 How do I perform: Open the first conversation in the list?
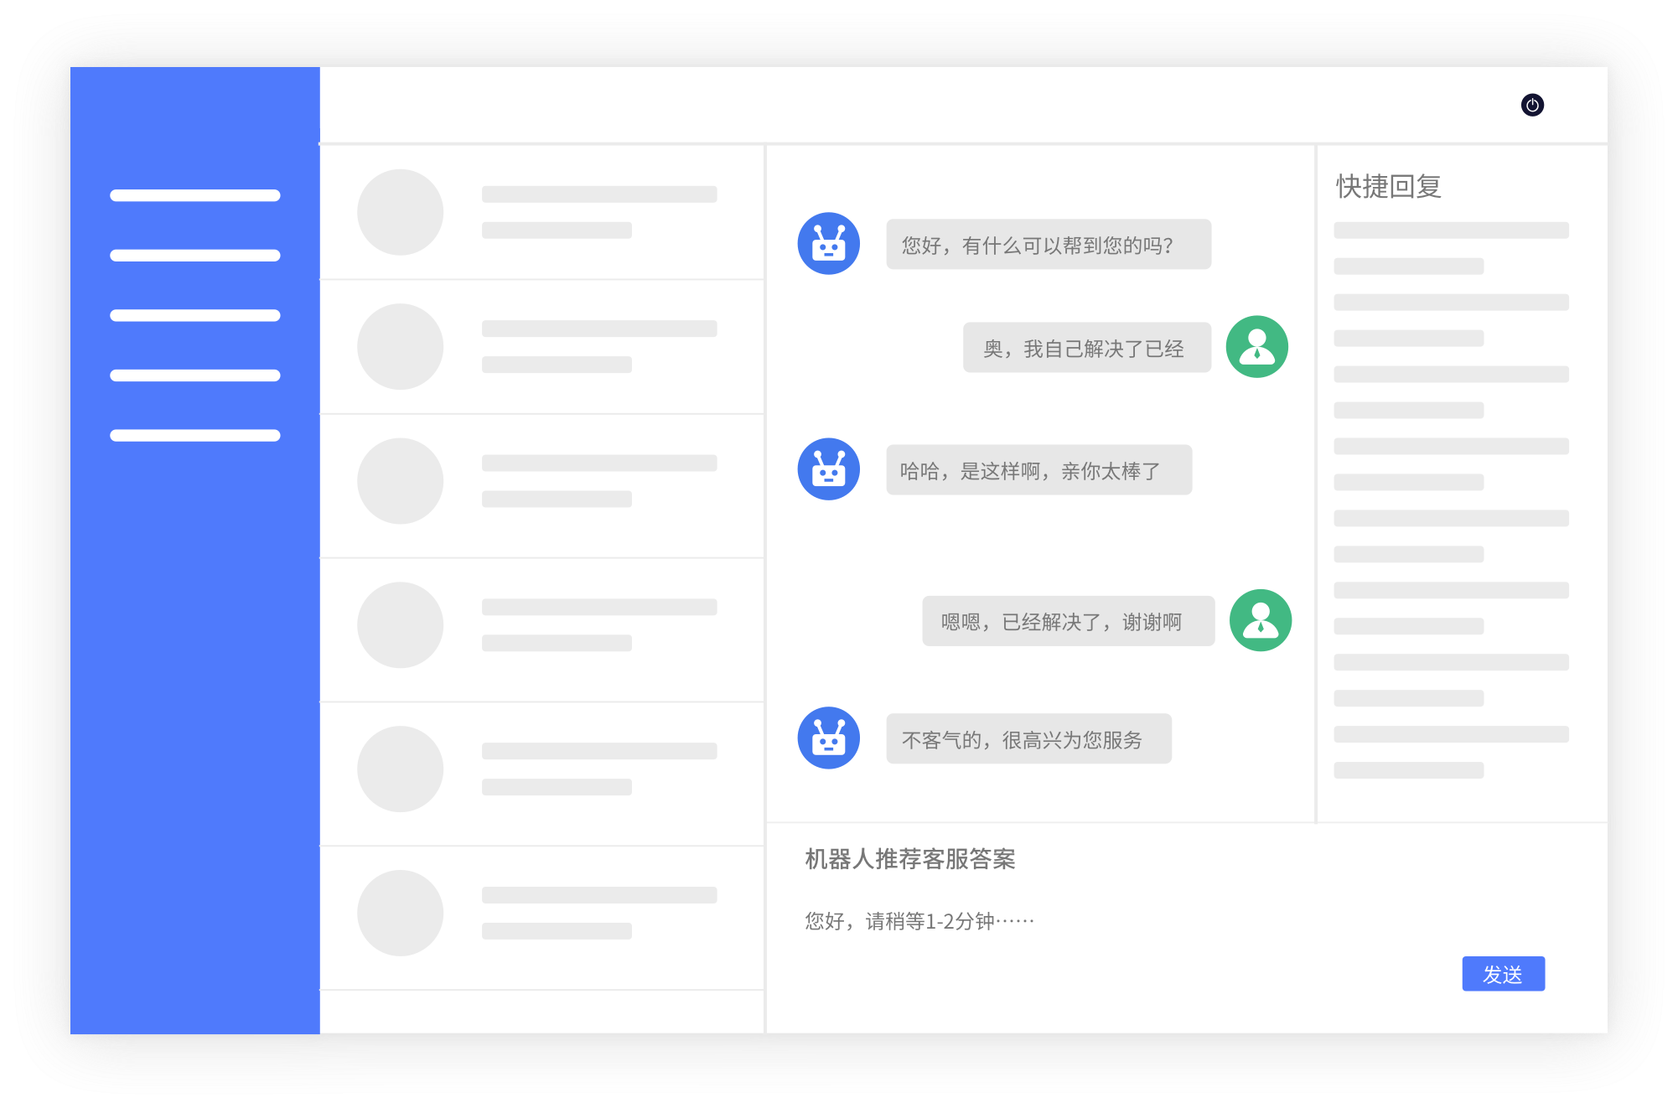(x=541, y=212)
